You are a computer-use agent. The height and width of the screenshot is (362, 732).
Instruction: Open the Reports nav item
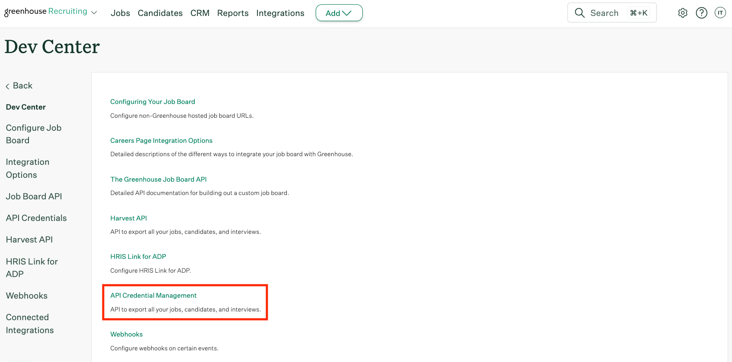click(233, 13)
